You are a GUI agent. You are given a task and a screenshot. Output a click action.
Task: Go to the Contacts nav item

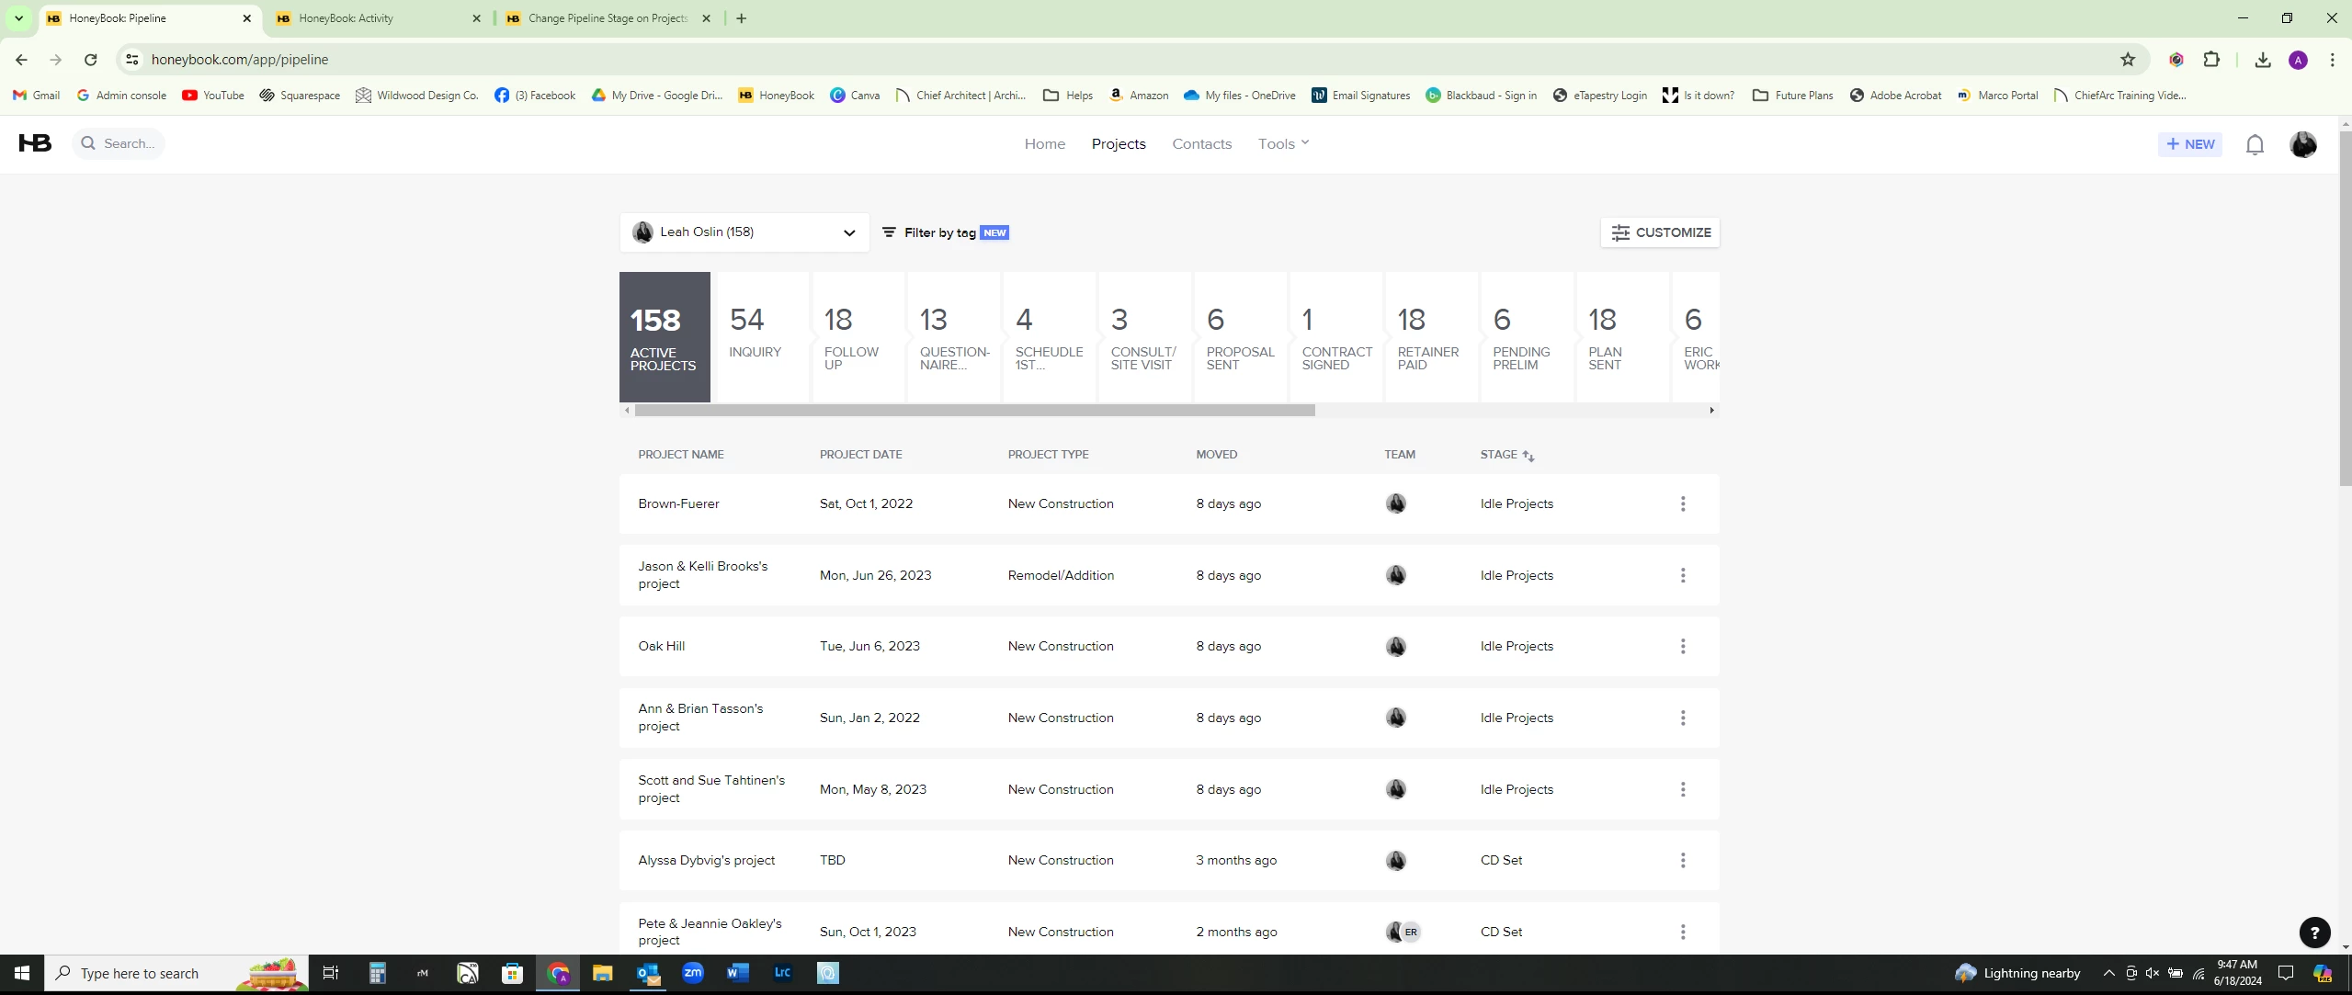click(1201, 143)
